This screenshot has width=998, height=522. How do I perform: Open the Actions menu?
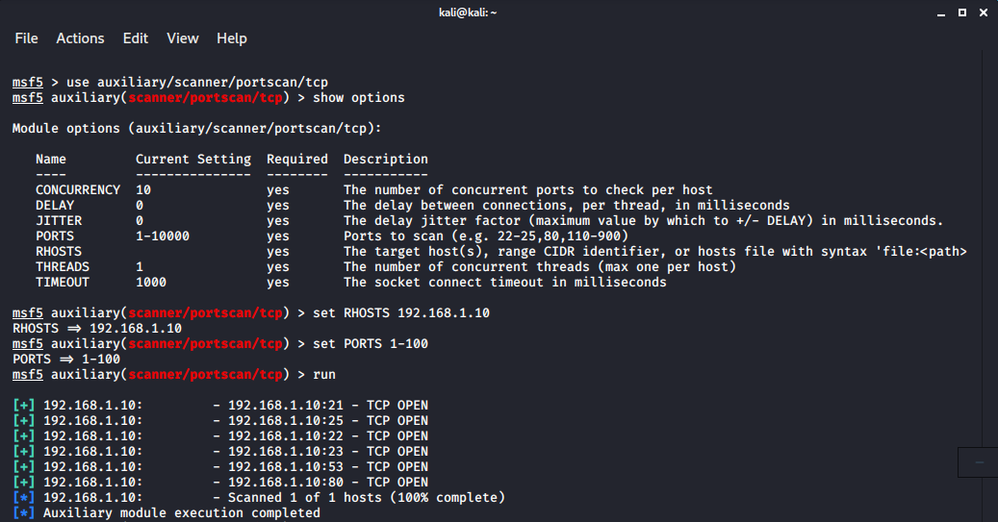click(x=80, y=38)
